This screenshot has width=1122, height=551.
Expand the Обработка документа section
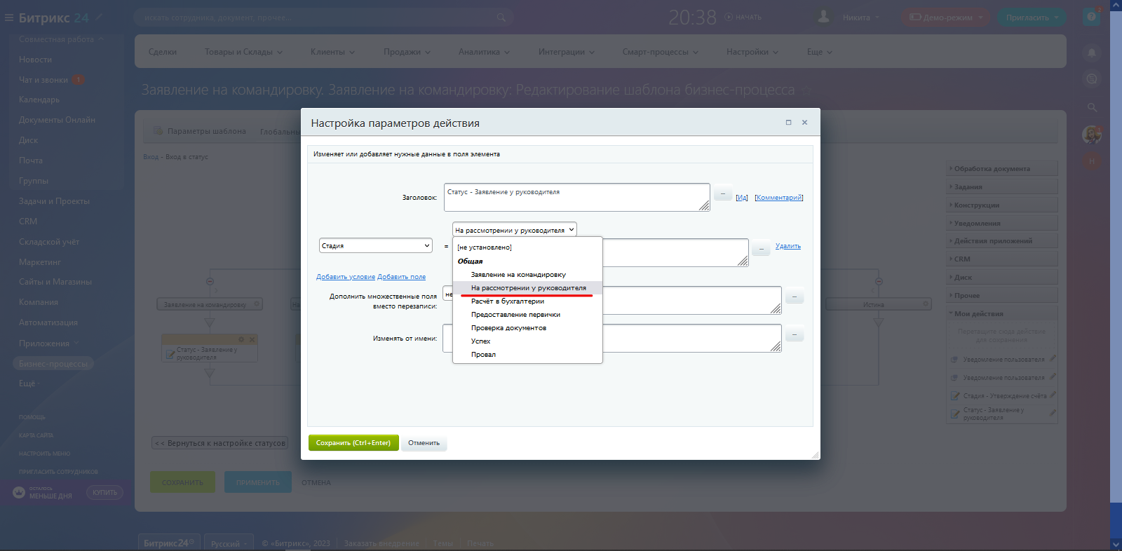(x=1002, y=169)
